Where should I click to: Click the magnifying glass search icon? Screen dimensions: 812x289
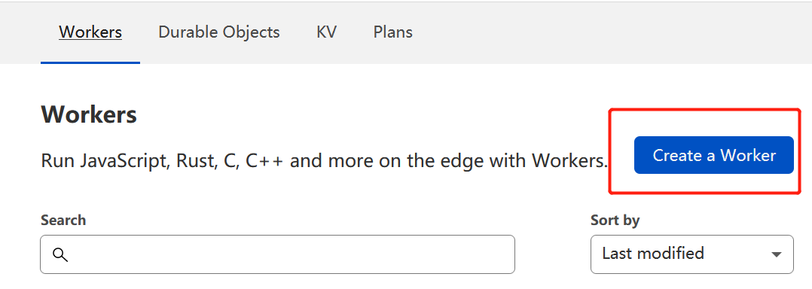[60, 254]
